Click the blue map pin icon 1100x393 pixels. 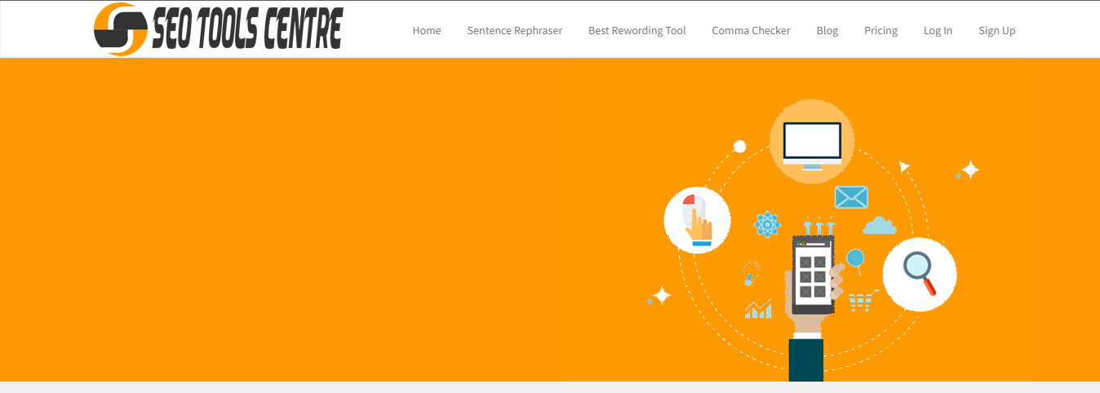(855, 261)
